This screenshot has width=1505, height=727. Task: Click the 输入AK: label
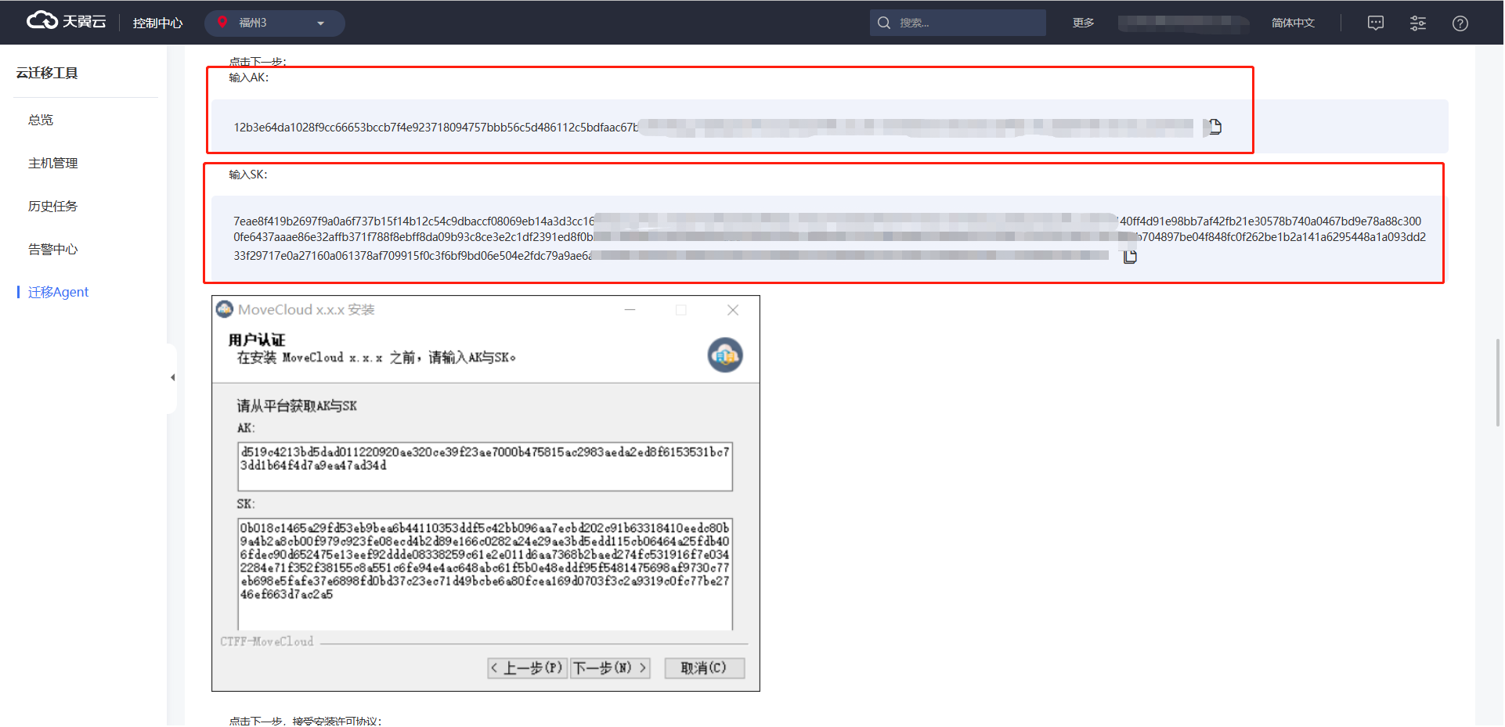(248, 77)
